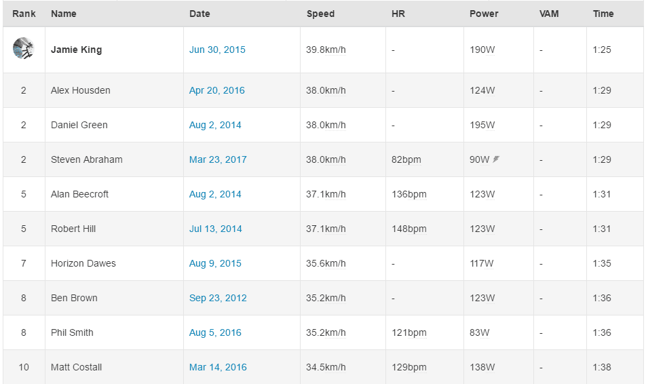This screenshot has width=646, height=384.
Task: Click the power meter lightning icon beside 90W
Action: pyautogui.click(x=496, y=159)
